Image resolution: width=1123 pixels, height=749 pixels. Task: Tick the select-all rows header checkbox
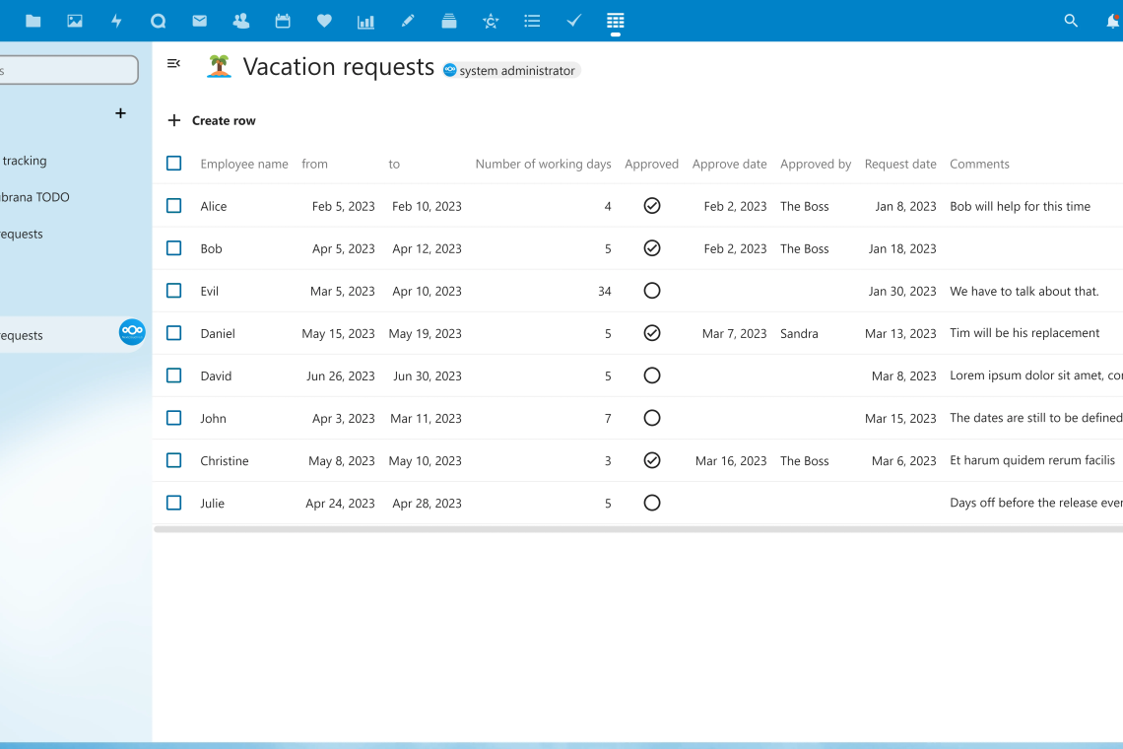(x=174, y=164)
